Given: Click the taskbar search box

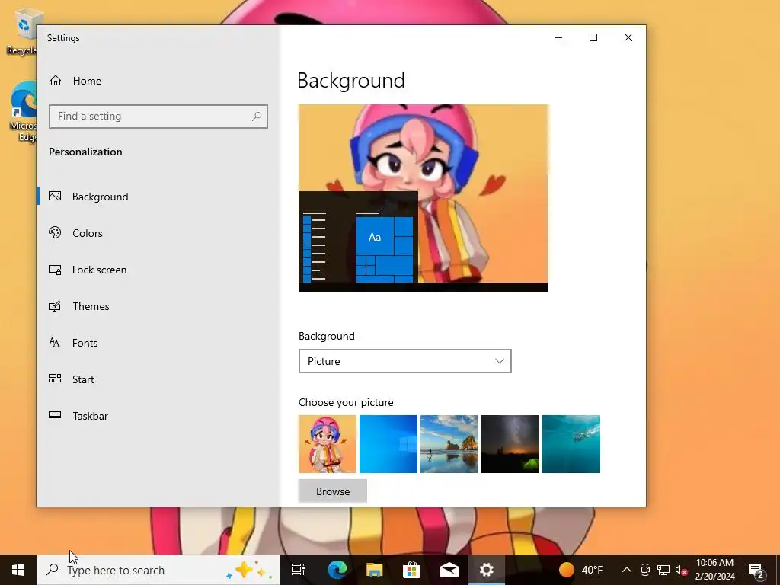Looking at the screenshot, I should click(x=158, y=570).
